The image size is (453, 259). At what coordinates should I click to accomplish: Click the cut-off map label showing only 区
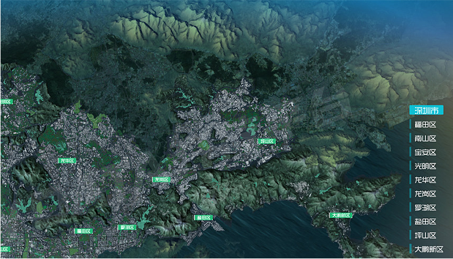click(x=5, y=249)
